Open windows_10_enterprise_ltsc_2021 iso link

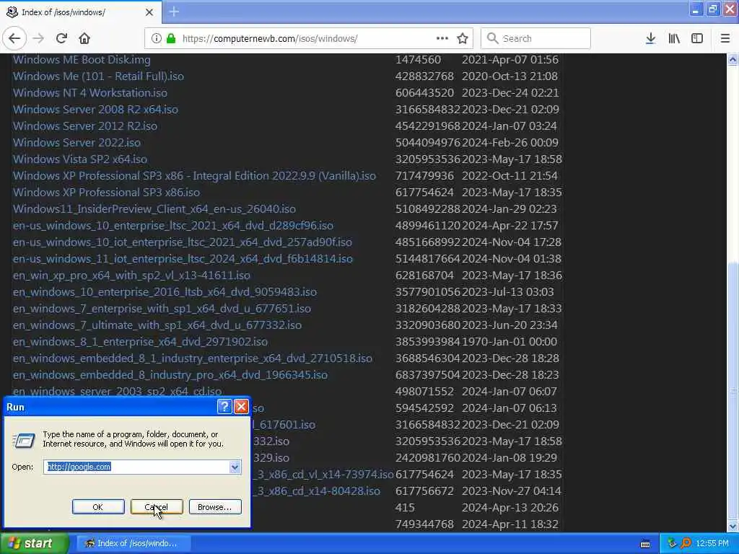click(x=173, y=226)
